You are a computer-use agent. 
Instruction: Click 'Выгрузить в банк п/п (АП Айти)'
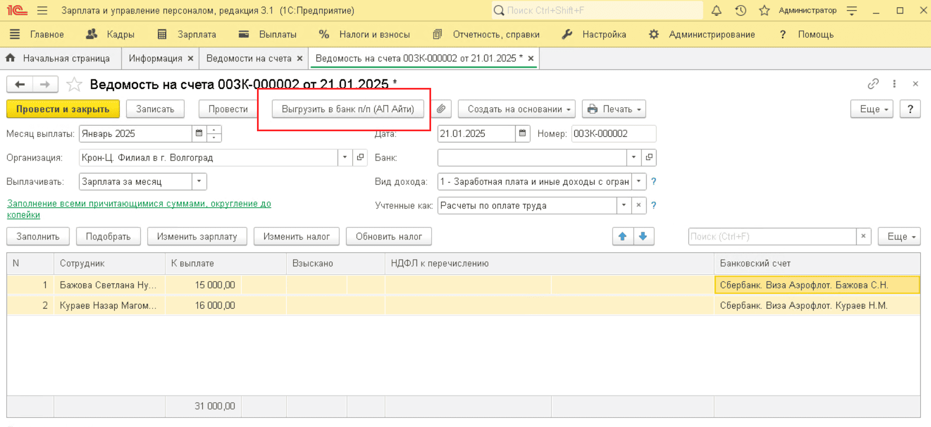click(348, 109)
